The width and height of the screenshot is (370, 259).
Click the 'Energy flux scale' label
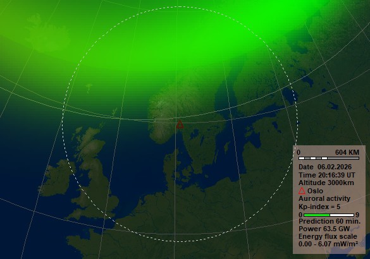click(x=328, y=236)
